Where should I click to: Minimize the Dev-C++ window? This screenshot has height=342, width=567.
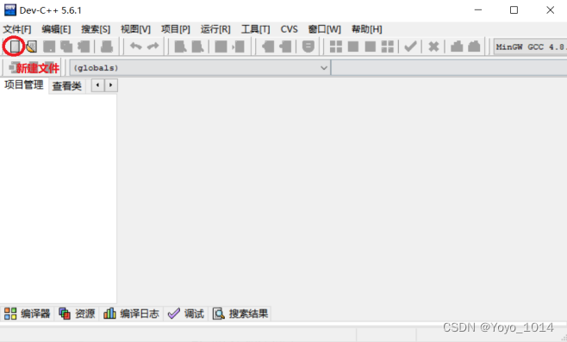click(478, 10)
